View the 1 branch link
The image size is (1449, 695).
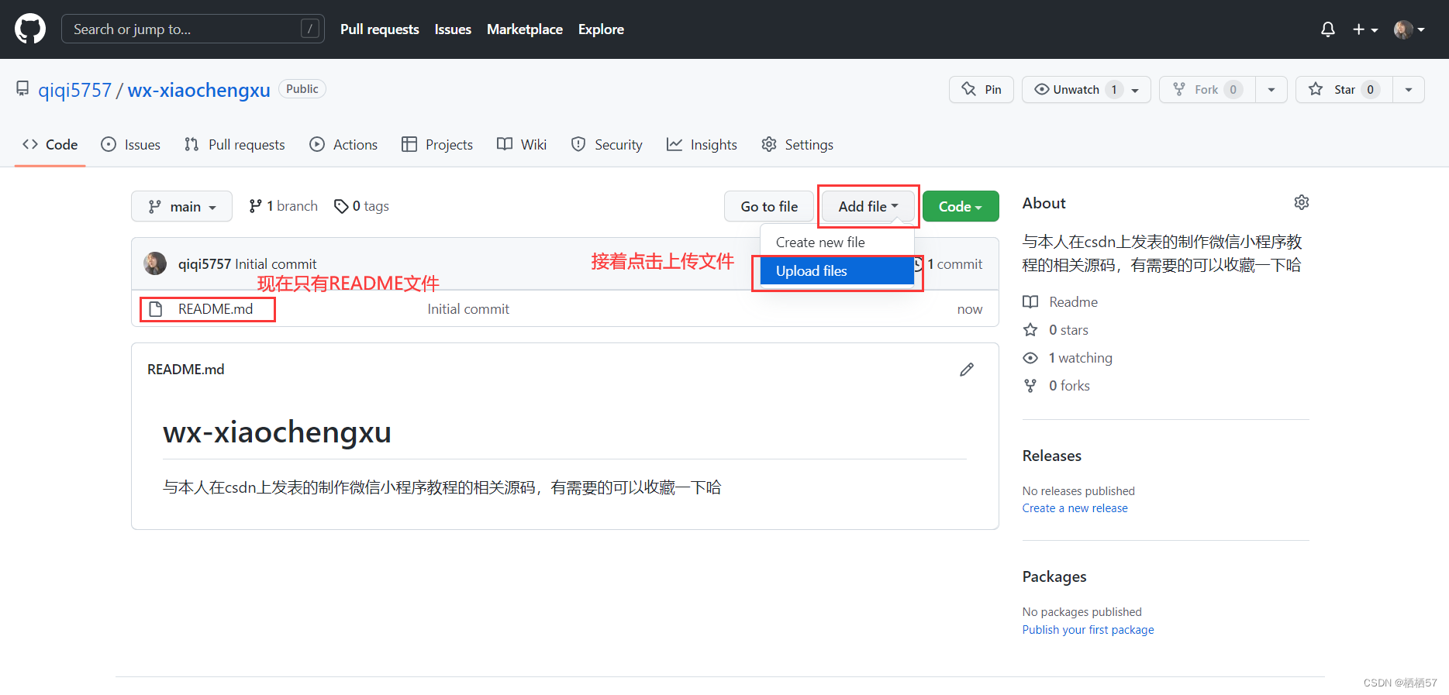pyautogui.click(x=284, y=206)
